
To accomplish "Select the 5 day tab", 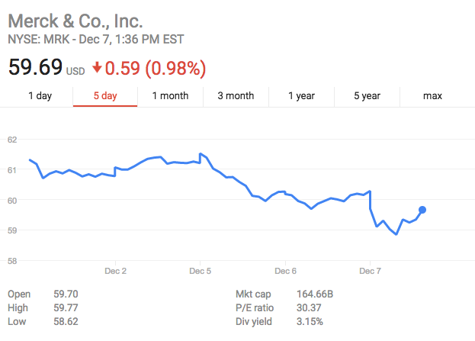I will [x=105, y=96].
